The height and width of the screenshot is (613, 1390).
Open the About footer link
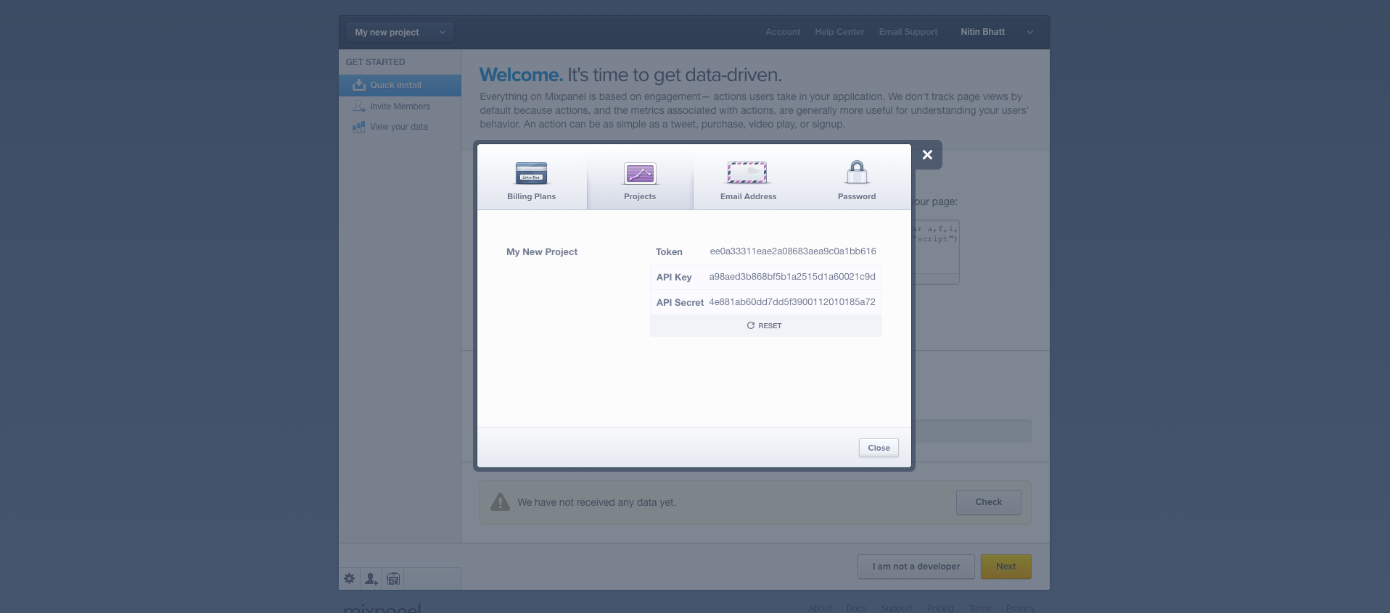820,608
